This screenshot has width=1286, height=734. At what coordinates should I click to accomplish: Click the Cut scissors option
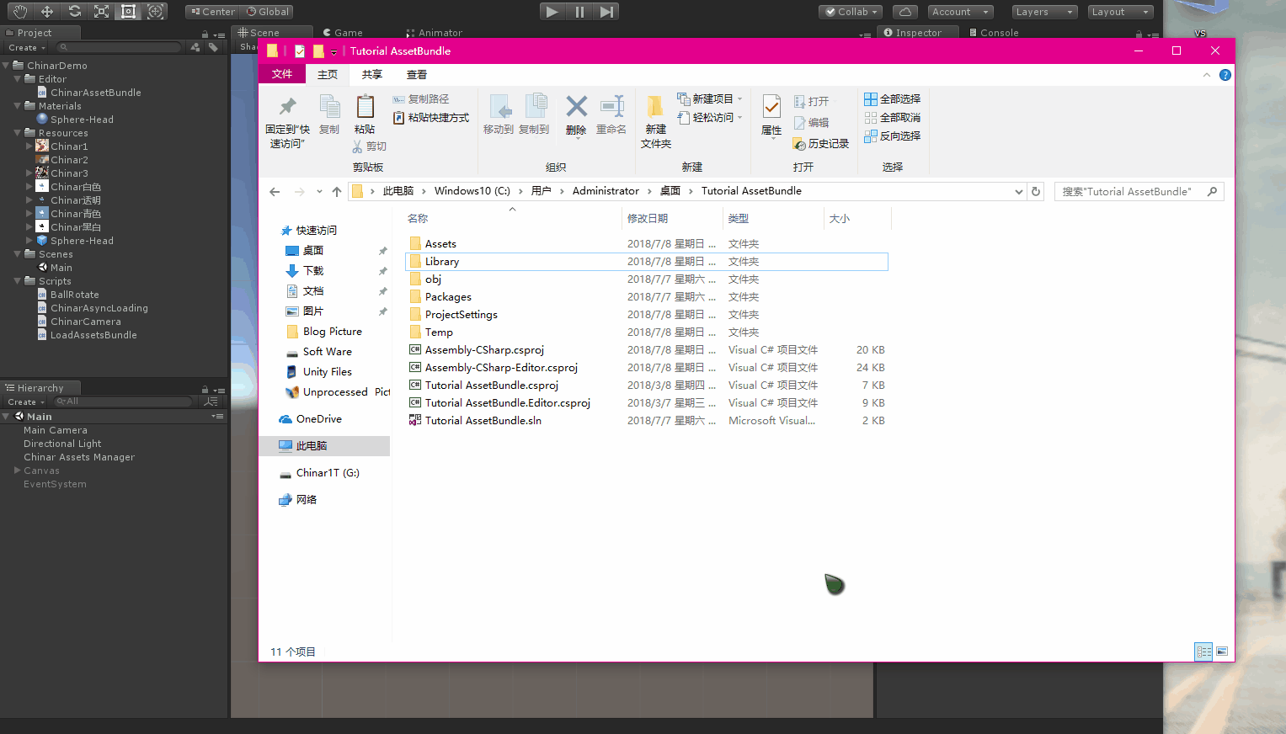(369, 146)
